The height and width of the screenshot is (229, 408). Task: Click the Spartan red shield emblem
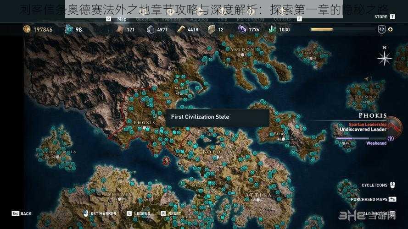click(x=395, y=127)
